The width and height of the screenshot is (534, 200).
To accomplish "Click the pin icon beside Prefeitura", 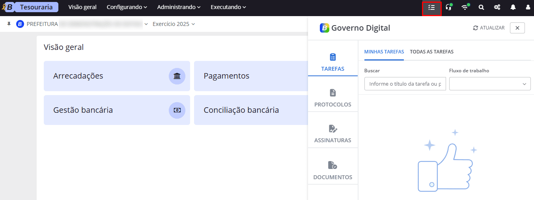I will tap(9, 24).
